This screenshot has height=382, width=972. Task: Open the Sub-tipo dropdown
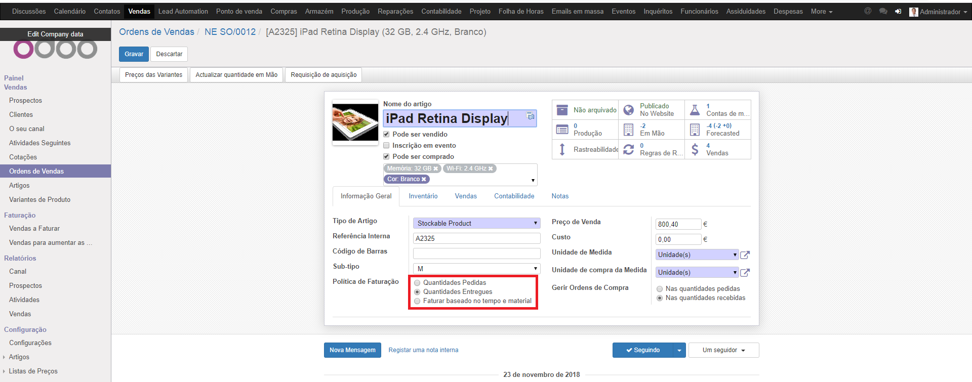click(x=476, y=269)
